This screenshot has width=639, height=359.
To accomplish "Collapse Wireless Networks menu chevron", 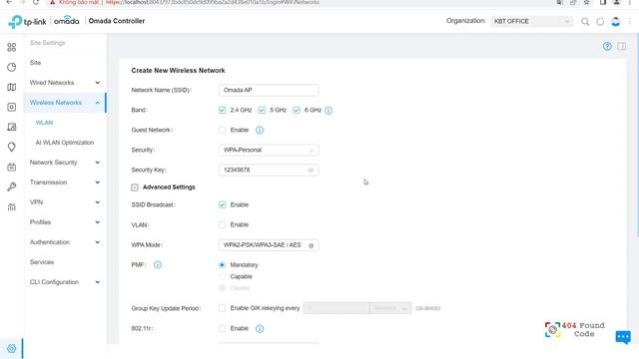I will click(x=98, y=103).
